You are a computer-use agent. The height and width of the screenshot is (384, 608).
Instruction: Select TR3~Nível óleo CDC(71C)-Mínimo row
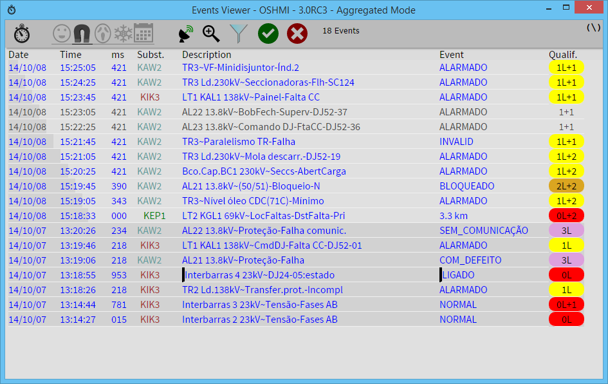[x=296, y=201]
